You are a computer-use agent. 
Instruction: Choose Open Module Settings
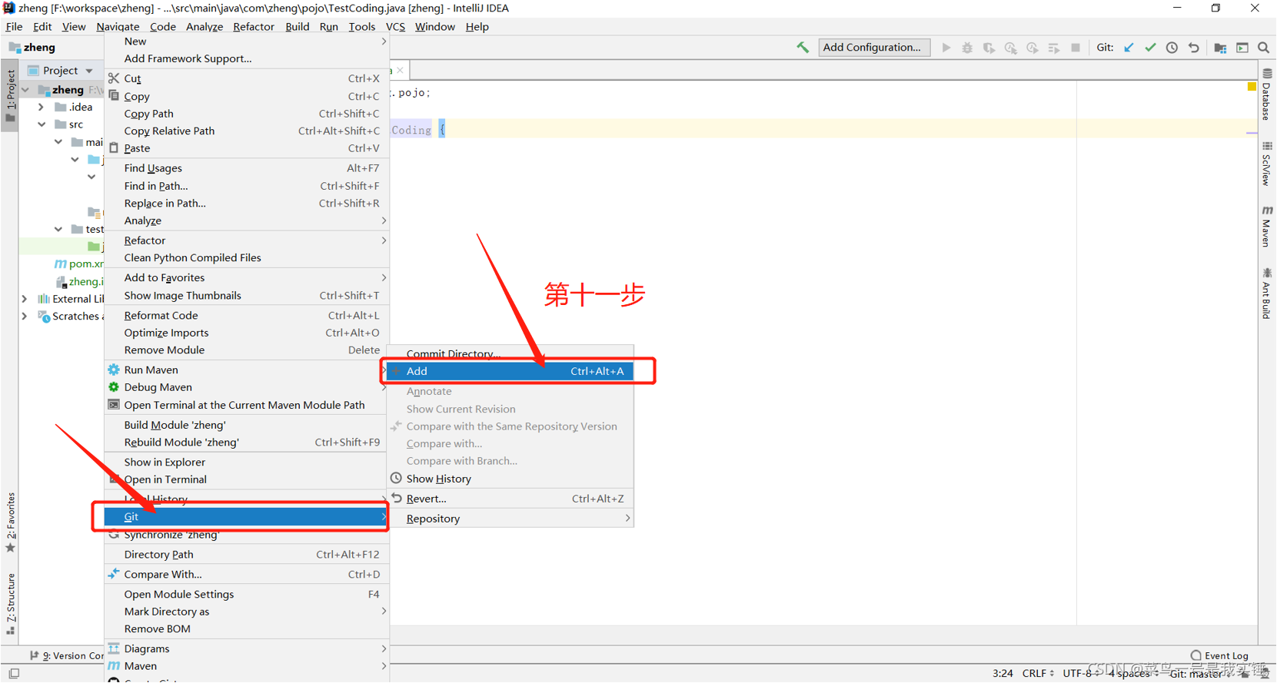point(247,595)
